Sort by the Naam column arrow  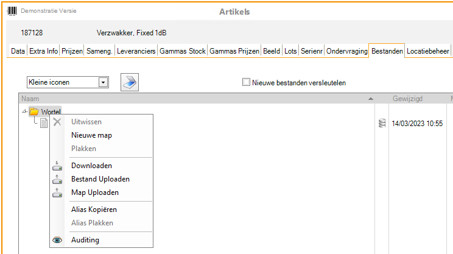[371, 99]
